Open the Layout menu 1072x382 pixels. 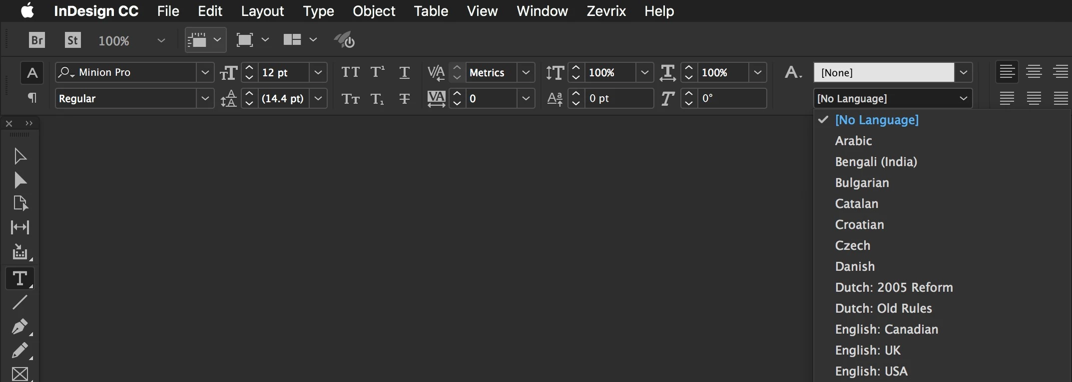(x=262, y=11)
